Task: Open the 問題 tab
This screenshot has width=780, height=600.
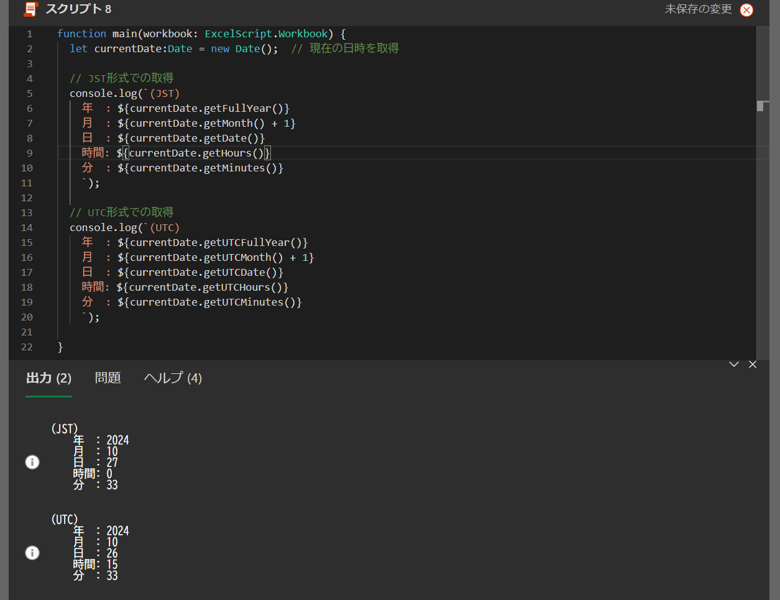Action: [108, 378]
